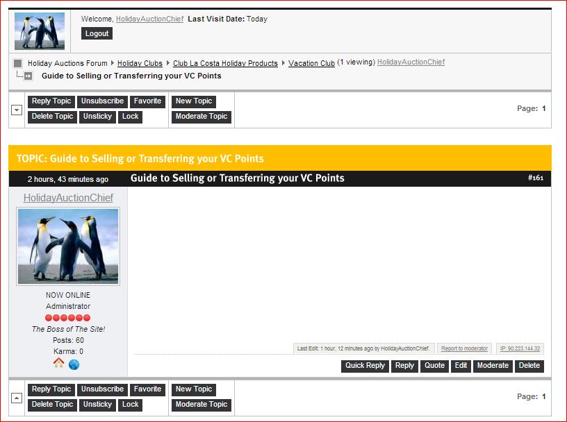Click the Report to moderator link
The width and height of the screenshot is (567, 422).
pos(464,348)
